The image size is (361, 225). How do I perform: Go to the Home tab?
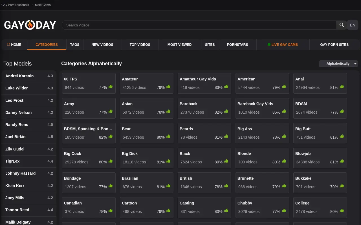pos(14,44)
